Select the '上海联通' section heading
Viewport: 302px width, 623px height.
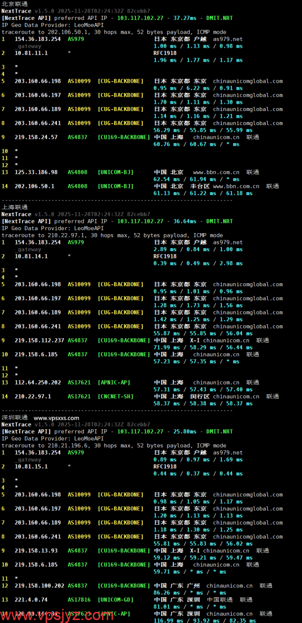[15, 207]
